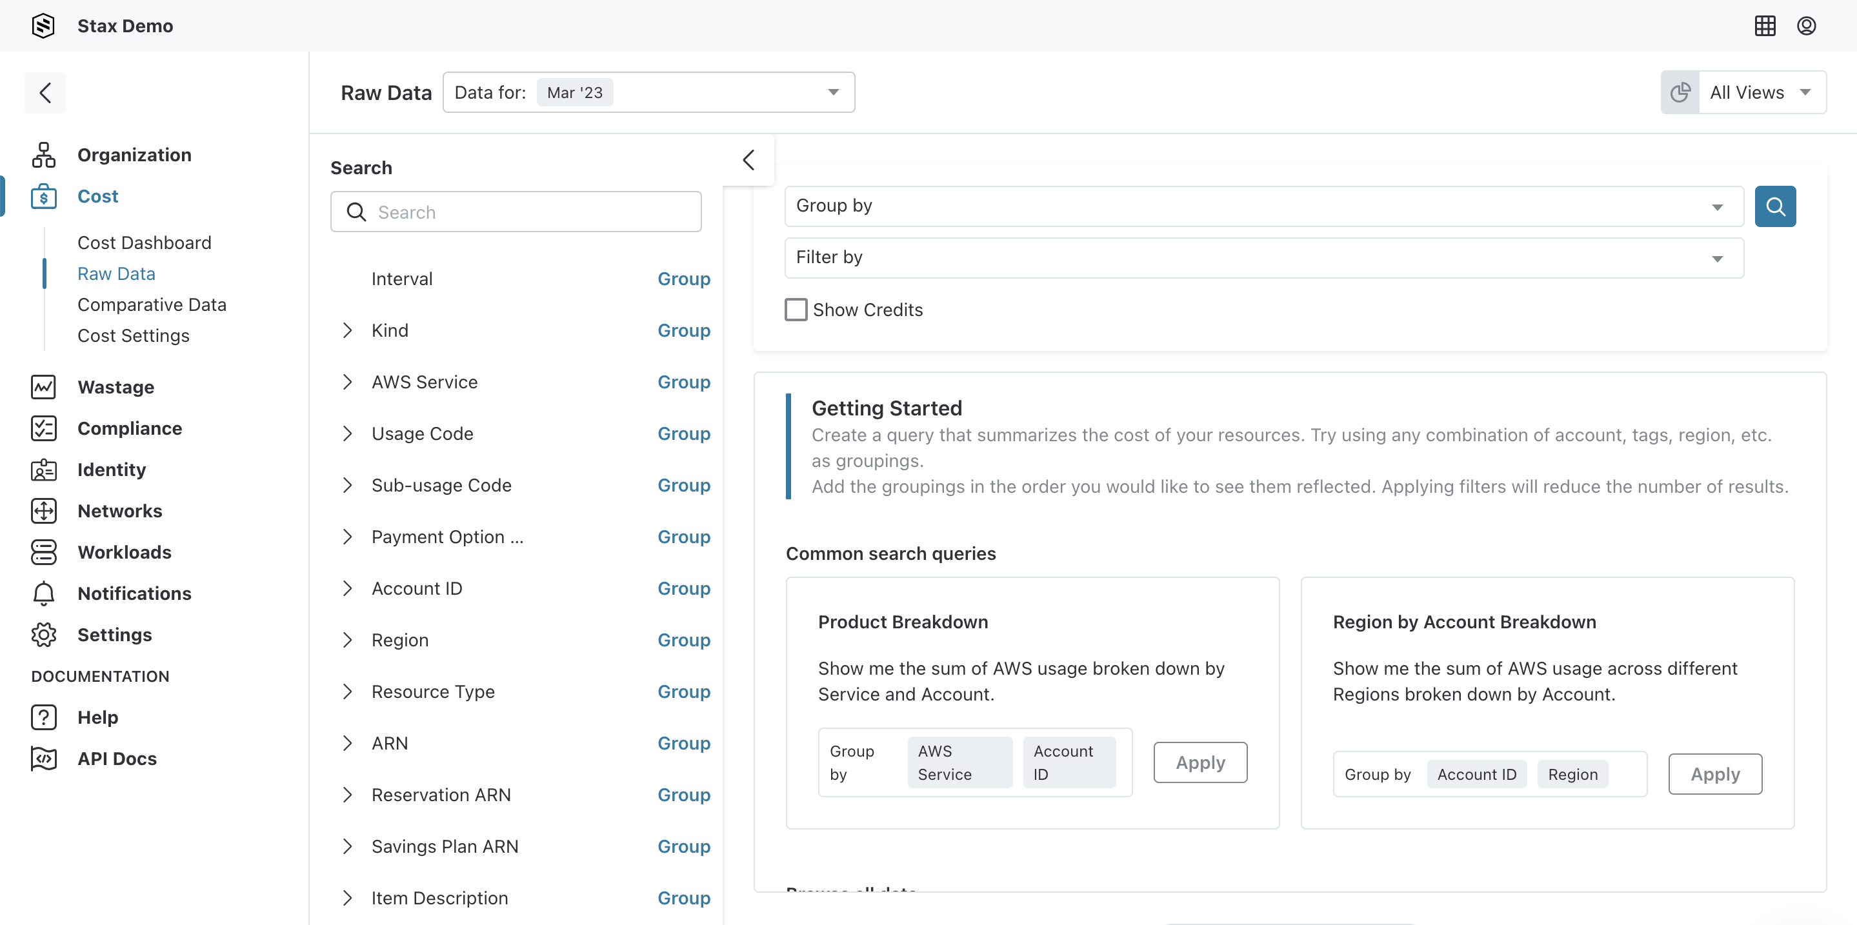Click the search magnifier icon in Raw Data
This screenshot has height=925, width=1857.
coord(1775,206)
